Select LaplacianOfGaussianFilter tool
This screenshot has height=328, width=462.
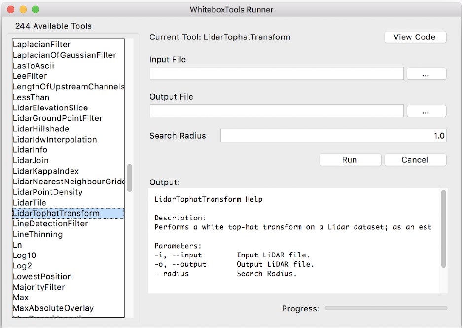click(68, 55)
